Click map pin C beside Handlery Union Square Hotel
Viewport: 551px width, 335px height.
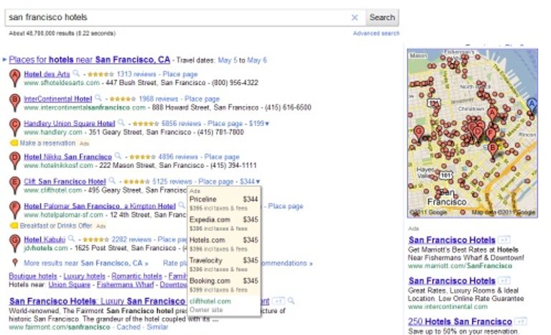[x=15, y=127]
